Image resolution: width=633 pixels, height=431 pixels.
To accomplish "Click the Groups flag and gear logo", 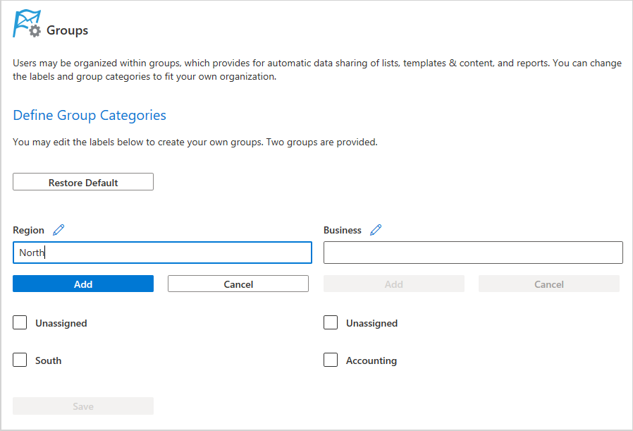I will tap(27, 24).
